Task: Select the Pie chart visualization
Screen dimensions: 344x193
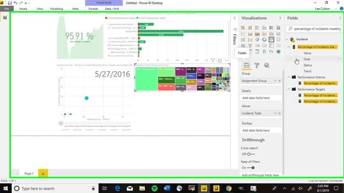Action: point(257,40)
